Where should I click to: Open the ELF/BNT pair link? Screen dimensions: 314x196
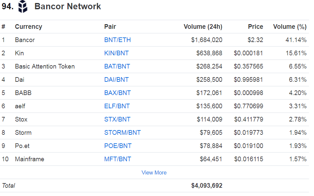tap(117, 106)
